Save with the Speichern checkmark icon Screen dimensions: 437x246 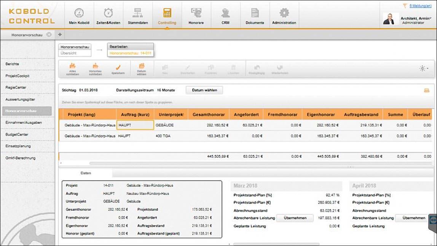[x=118, y=69]
